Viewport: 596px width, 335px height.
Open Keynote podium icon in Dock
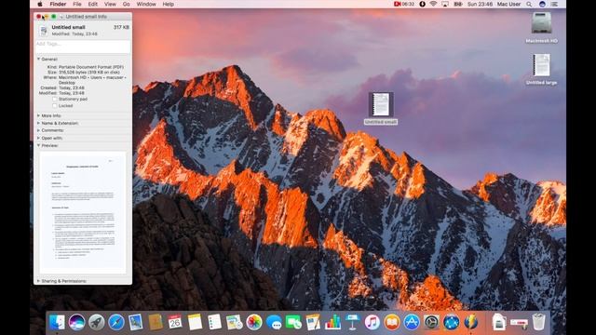click(352, 323)
